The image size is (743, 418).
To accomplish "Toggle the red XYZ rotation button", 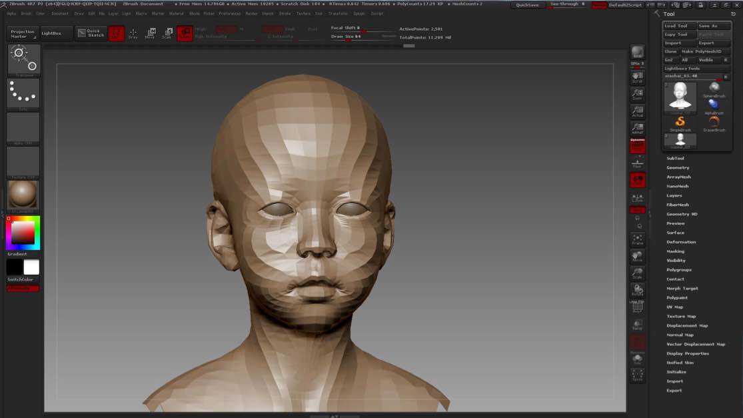I will (x=637, y=210).
